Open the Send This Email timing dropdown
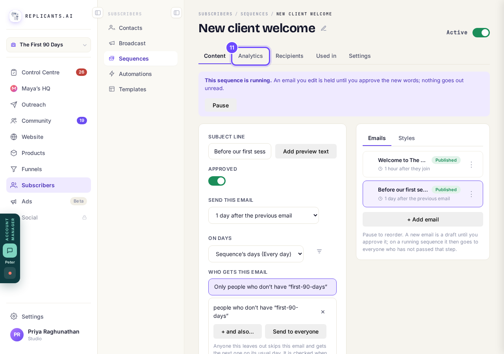 pos(263,216)
